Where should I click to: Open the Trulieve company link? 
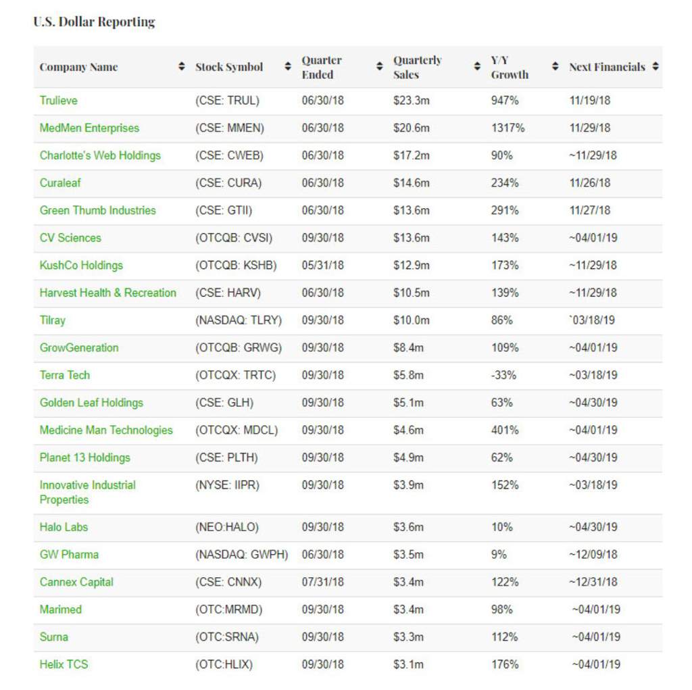tap(59, 101)
